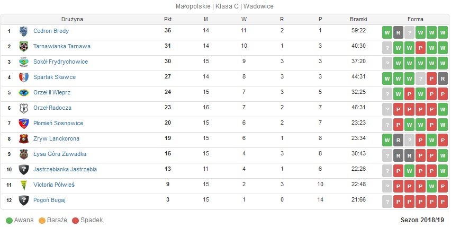Image resolution: width=451 pixels, height=227 pixels.
Task: Click the green Awans legend dot
Action: point(9,221)
